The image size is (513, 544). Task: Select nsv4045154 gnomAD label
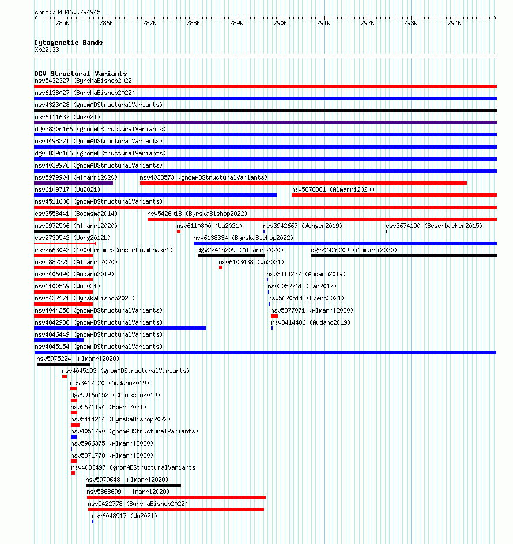click(99, 347)
